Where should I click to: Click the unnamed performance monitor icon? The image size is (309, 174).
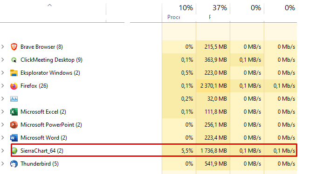point(14,99)
